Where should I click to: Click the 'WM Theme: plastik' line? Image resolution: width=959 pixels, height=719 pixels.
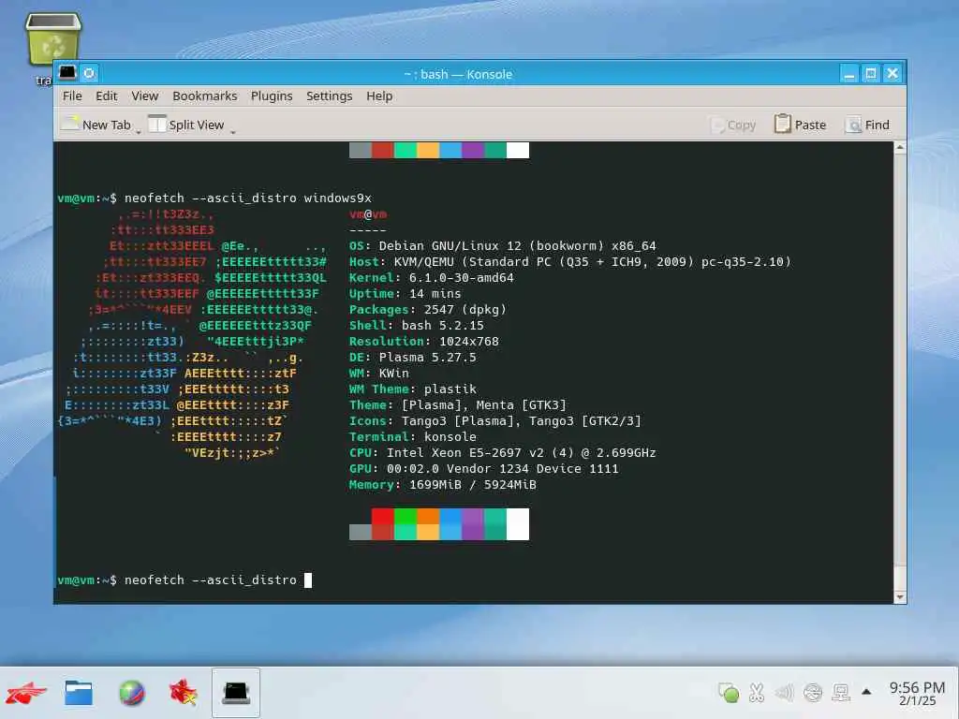(413, 389)
